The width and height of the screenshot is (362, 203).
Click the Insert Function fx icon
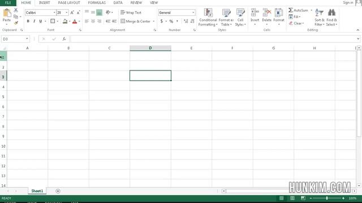[x=64, y=39]
